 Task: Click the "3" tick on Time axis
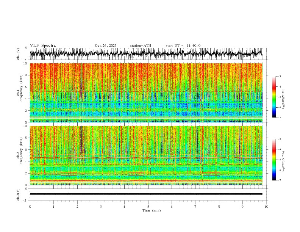click(x=101, y=207)
